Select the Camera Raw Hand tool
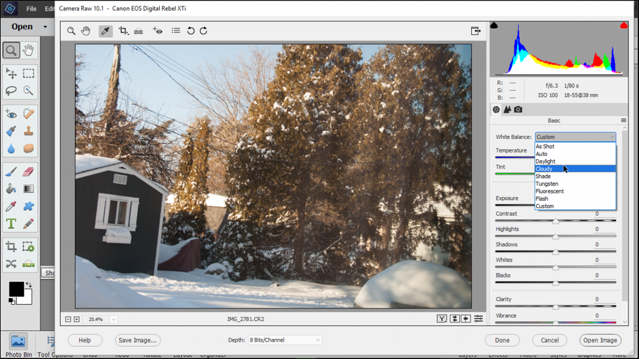The image size is (639, 359). click(85, 31)
